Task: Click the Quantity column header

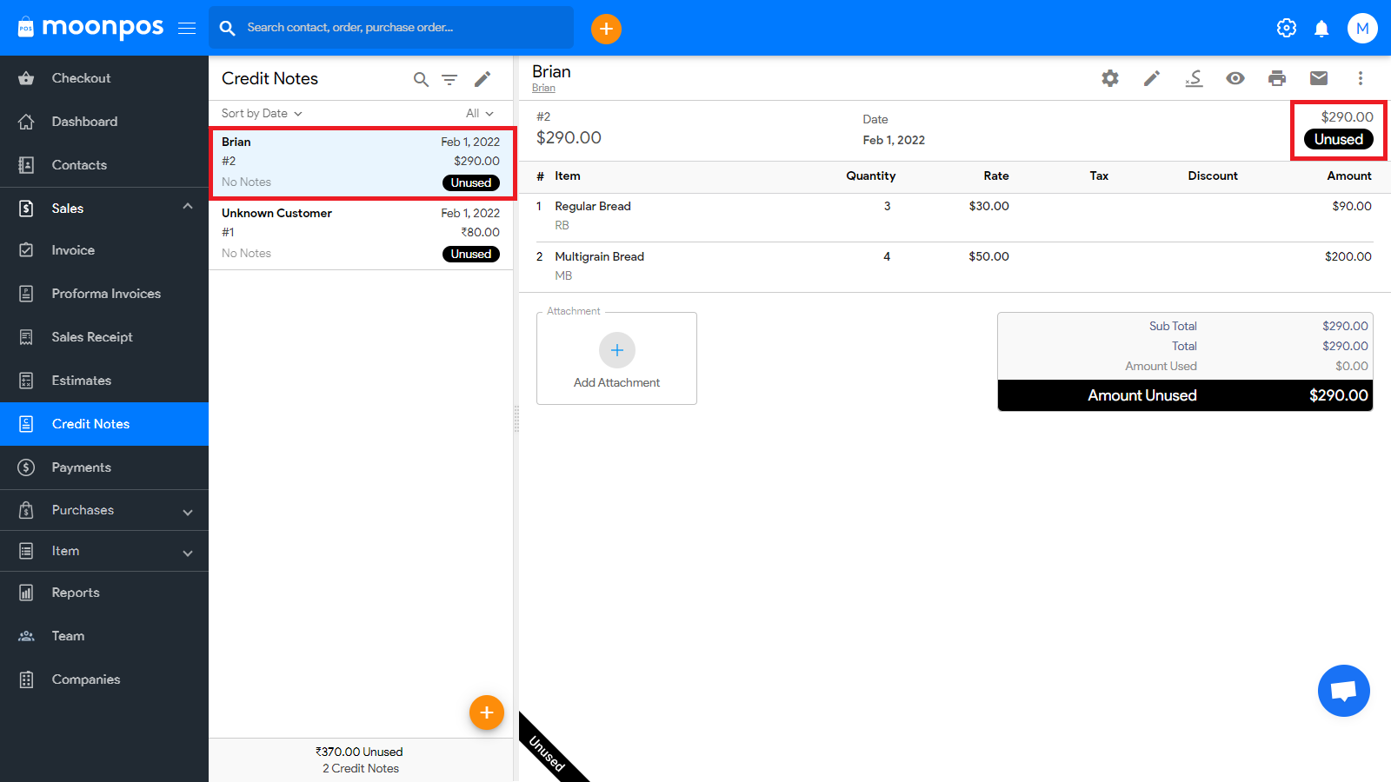Action: 870,176
